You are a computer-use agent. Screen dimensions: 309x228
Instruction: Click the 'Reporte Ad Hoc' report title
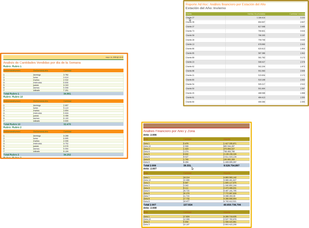(225, 4)
